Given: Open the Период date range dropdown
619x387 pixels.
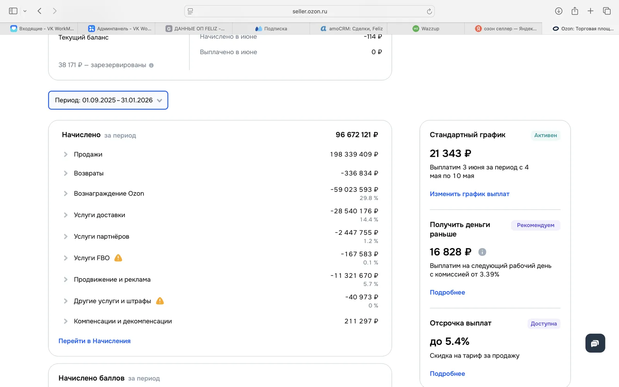Looking at the screenshot, I should 108,100.
